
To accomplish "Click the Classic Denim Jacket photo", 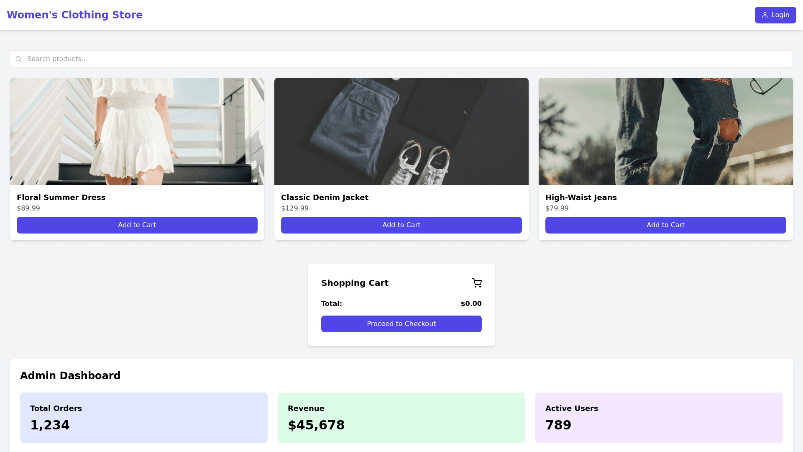I will click(401, 131).
